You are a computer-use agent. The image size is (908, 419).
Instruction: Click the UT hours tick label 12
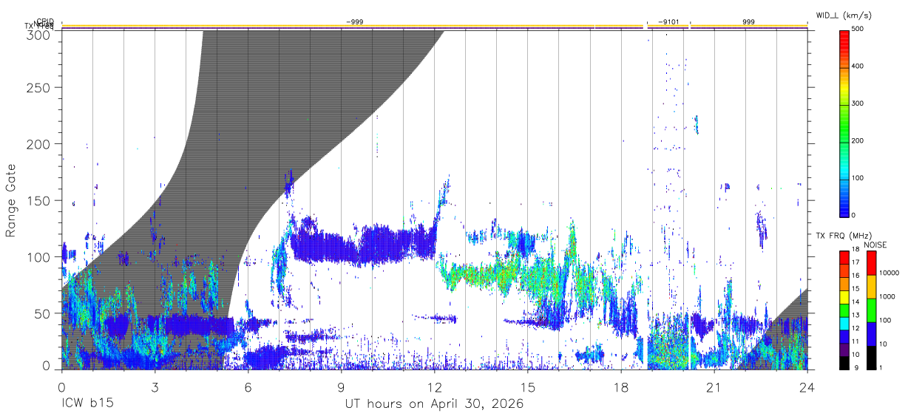point(435,387)
